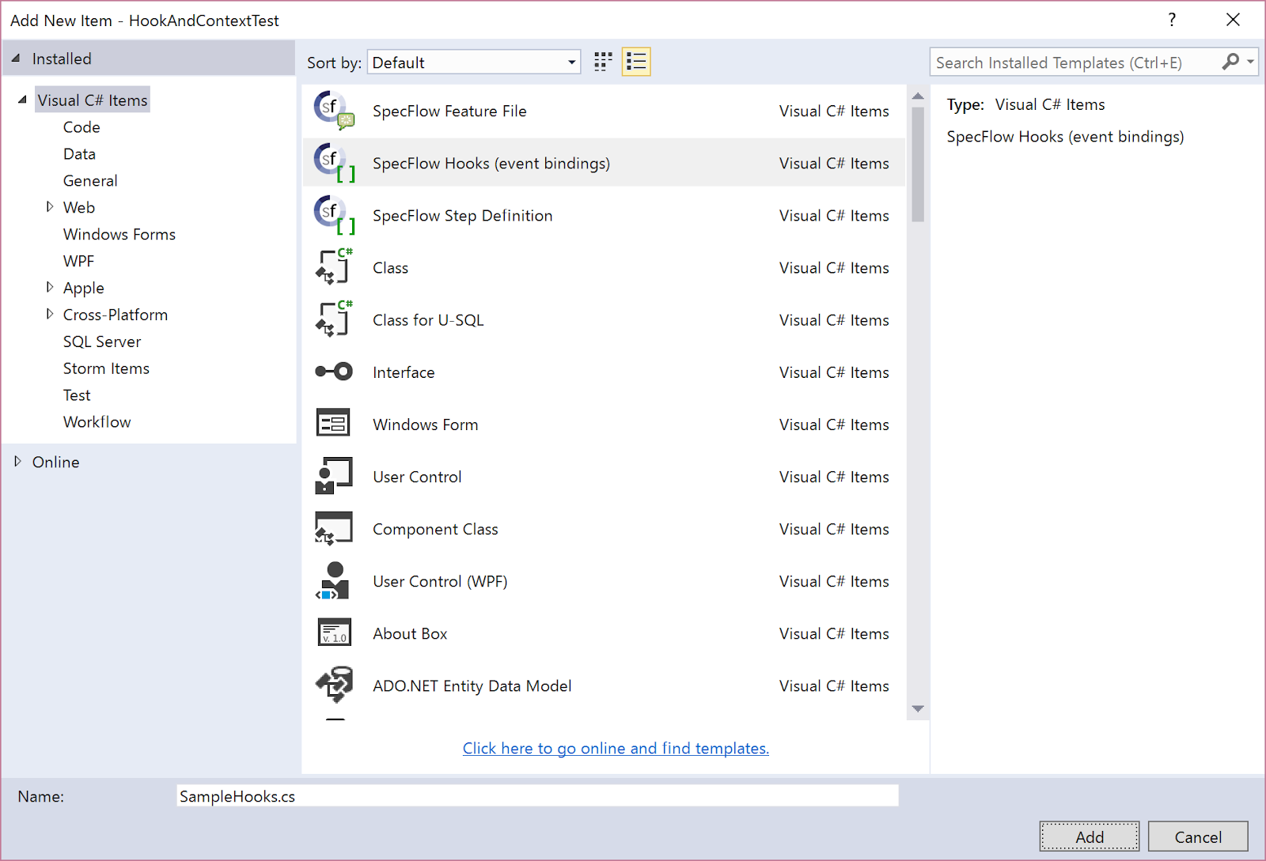1266x861 pixels.
Task: Click the search magnifier icon
Action: coord(1230,62)
